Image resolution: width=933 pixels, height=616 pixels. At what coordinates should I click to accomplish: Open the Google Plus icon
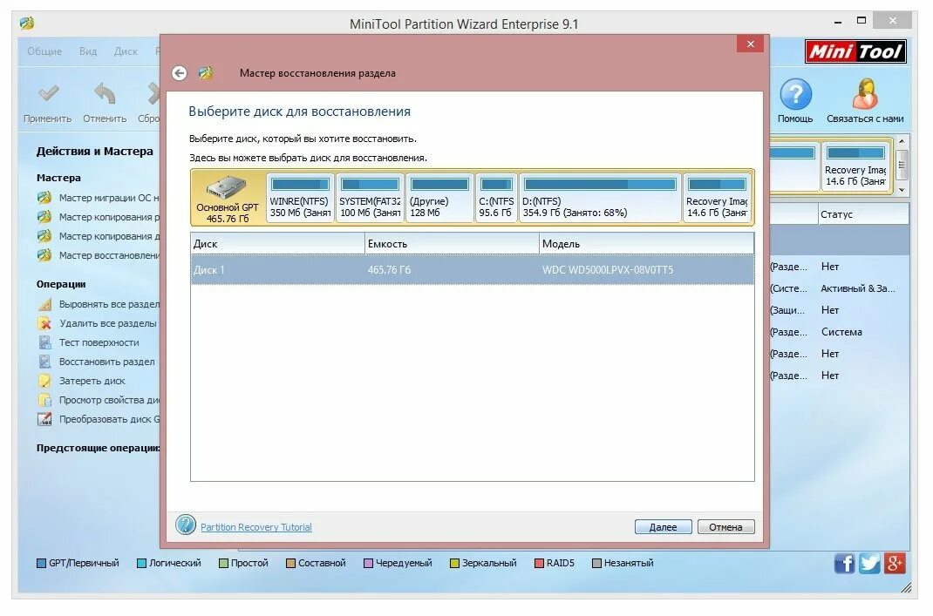[895, 563]
